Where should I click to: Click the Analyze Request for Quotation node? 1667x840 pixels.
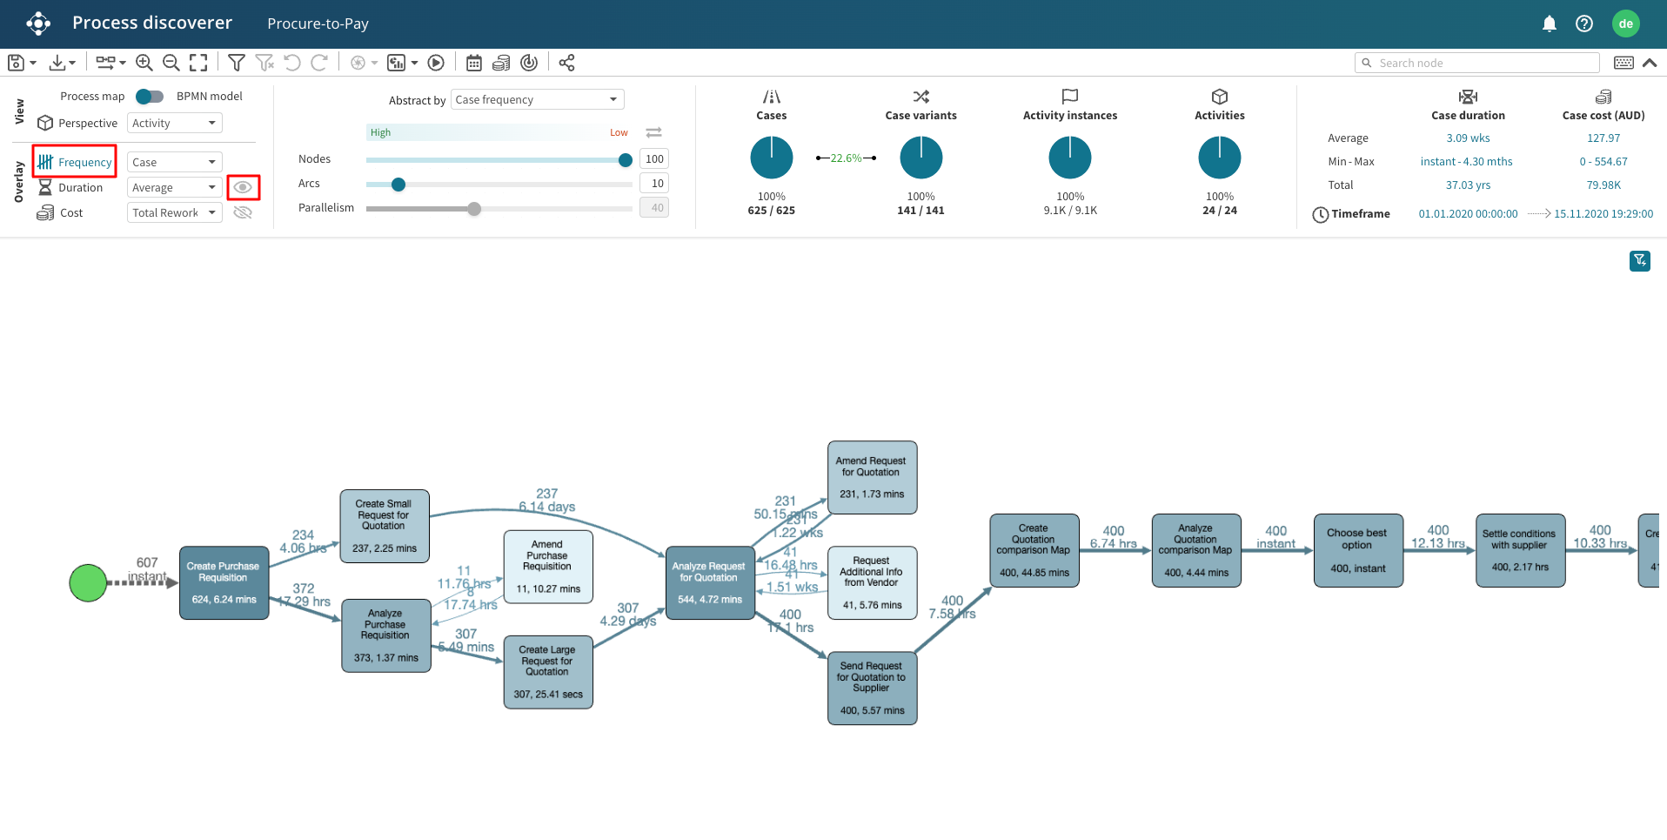coord(710,582)
